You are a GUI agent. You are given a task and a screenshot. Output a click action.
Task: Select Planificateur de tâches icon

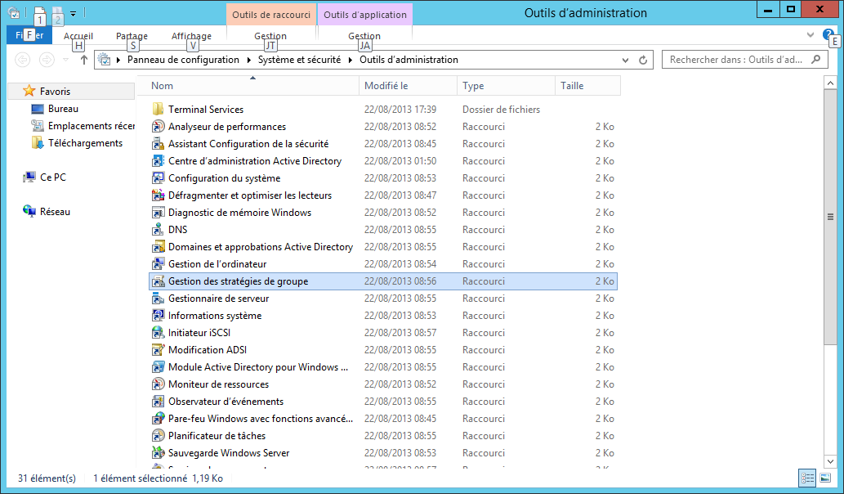(158, 436)
